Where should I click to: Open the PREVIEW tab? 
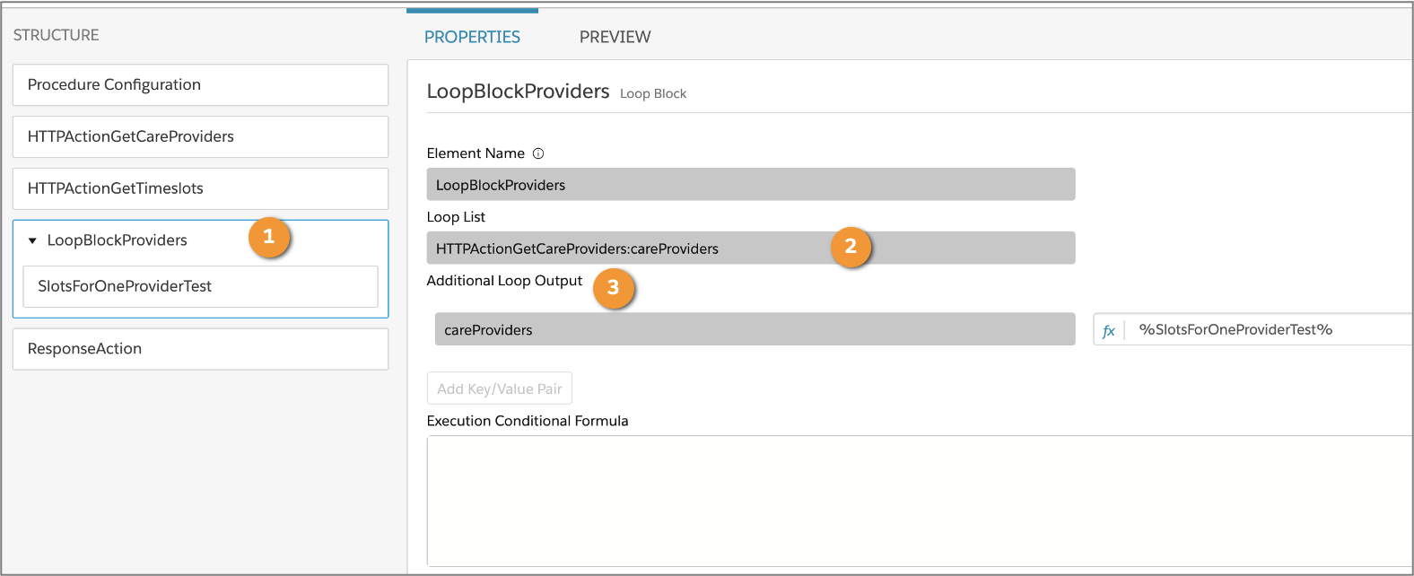click(x=615, y=37)
